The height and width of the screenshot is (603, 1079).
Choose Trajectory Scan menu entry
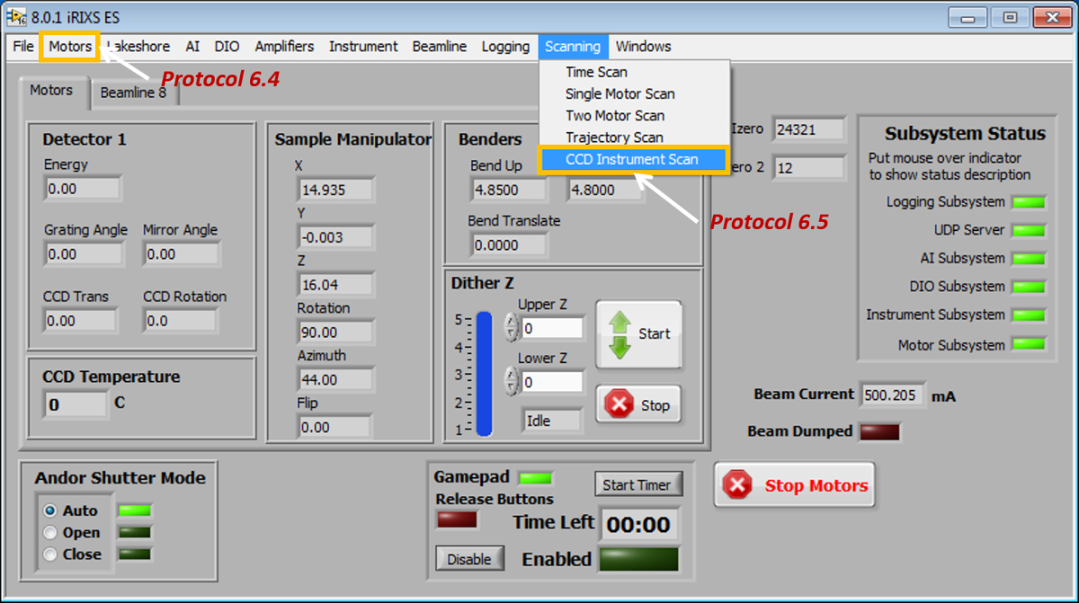coord(634,137)
